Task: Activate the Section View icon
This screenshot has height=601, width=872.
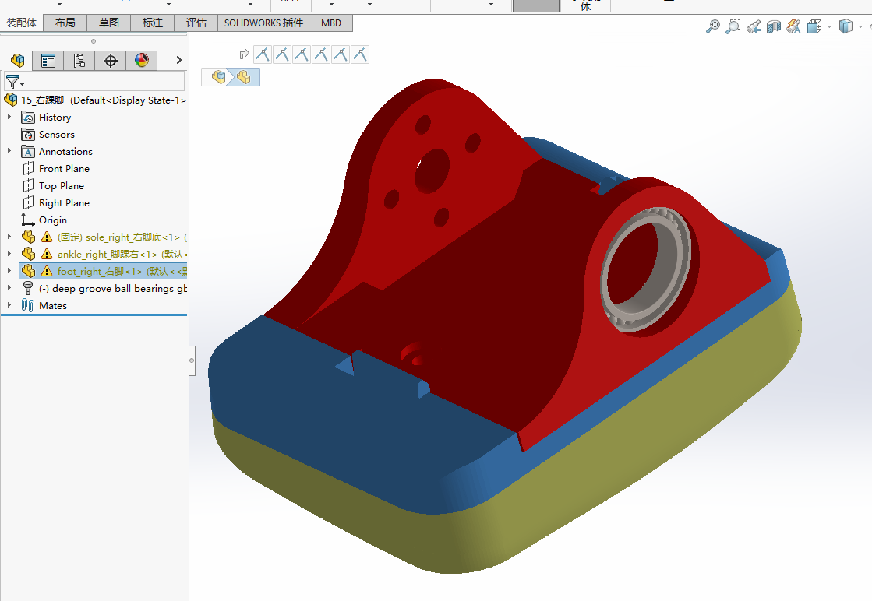Action: pyautogui.click(x=774, y=26)
